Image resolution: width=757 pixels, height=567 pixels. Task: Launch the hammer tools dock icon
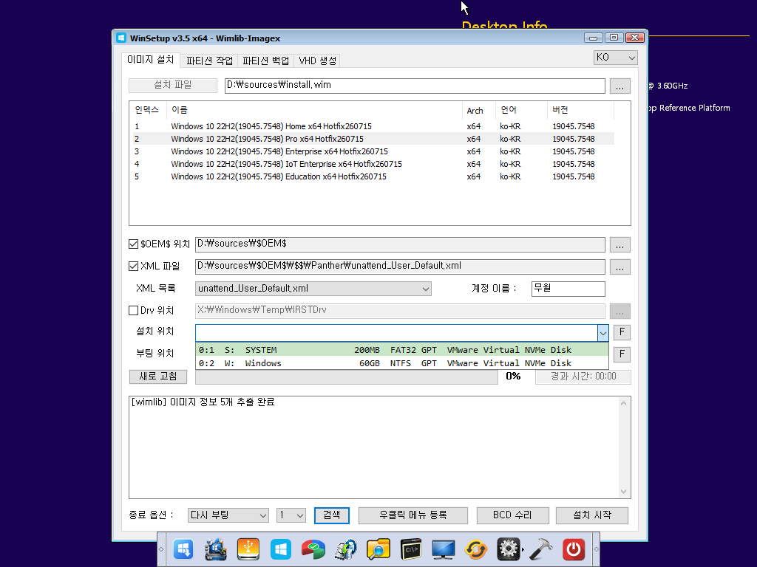540,549
